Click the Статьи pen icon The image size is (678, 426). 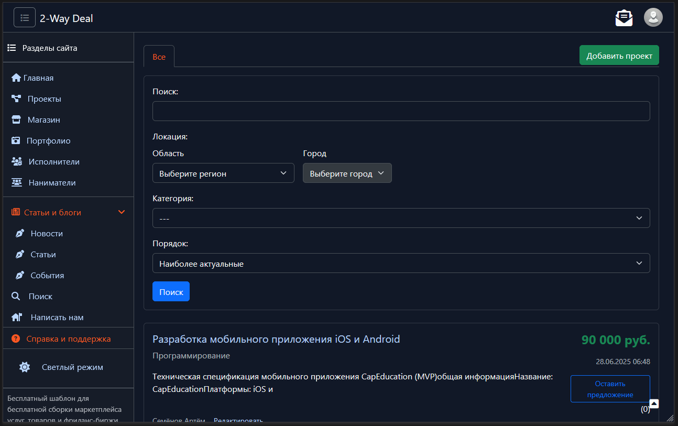[20, 255]
